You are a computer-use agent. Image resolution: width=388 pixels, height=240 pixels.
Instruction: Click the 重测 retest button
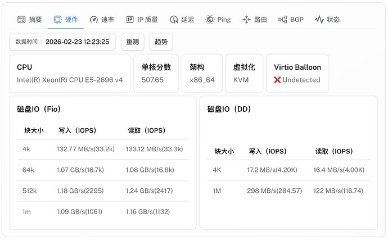pyautogui.click(x=133, y=42)
